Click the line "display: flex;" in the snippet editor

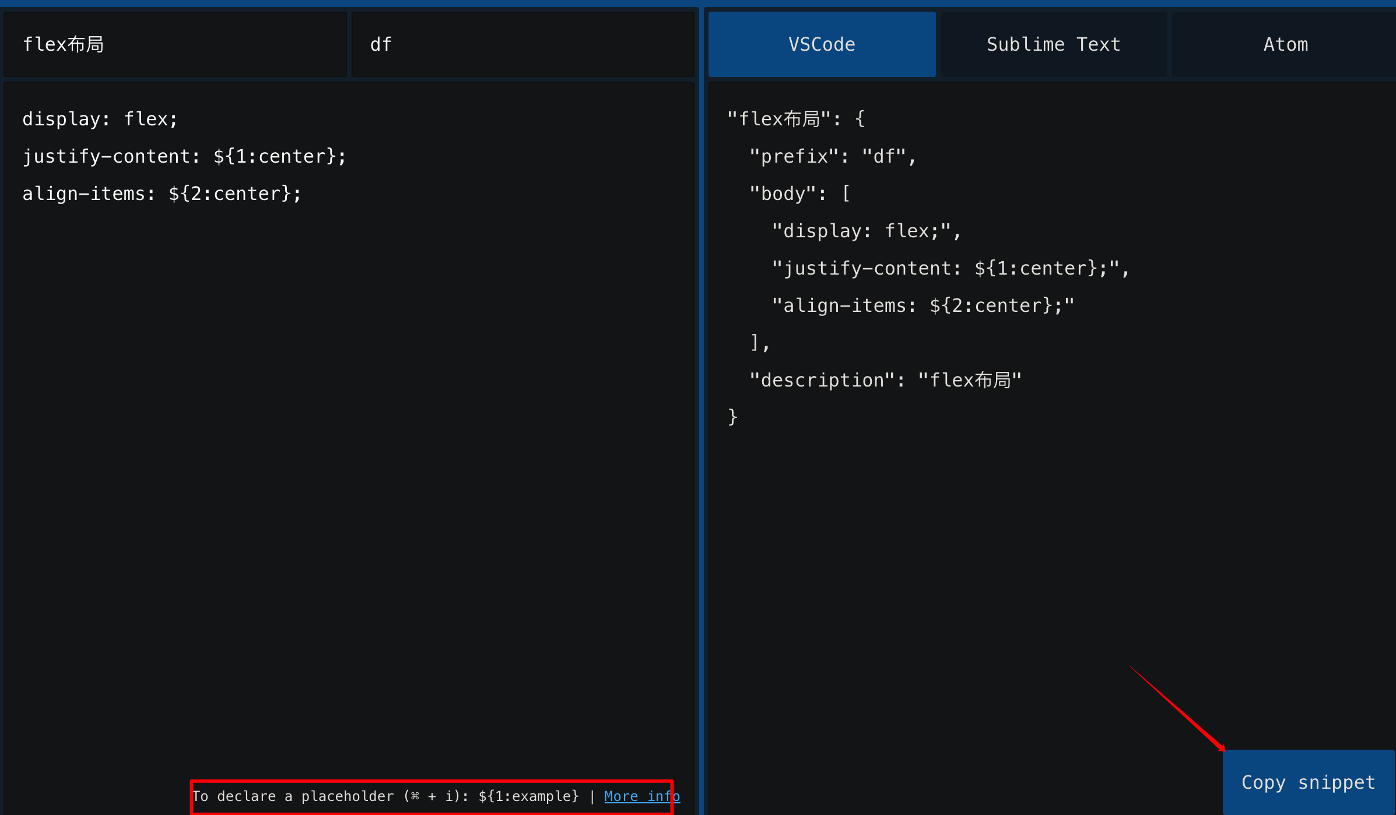(100, 119)
